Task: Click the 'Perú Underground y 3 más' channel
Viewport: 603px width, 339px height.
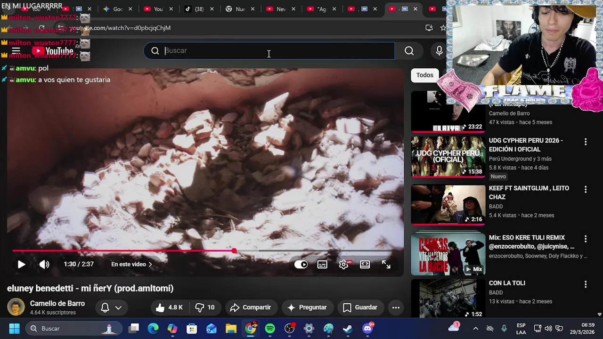Action: pyautogui.click(x=520, y=159)
